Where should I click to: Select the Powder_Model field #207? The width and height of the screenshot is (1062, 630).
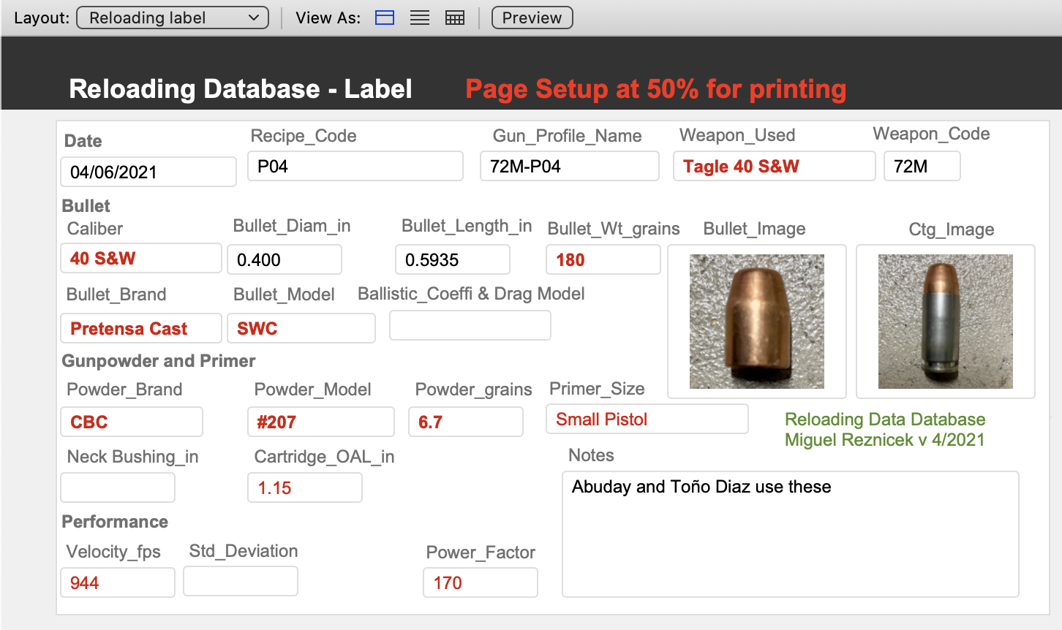click(x=321, y=422)
